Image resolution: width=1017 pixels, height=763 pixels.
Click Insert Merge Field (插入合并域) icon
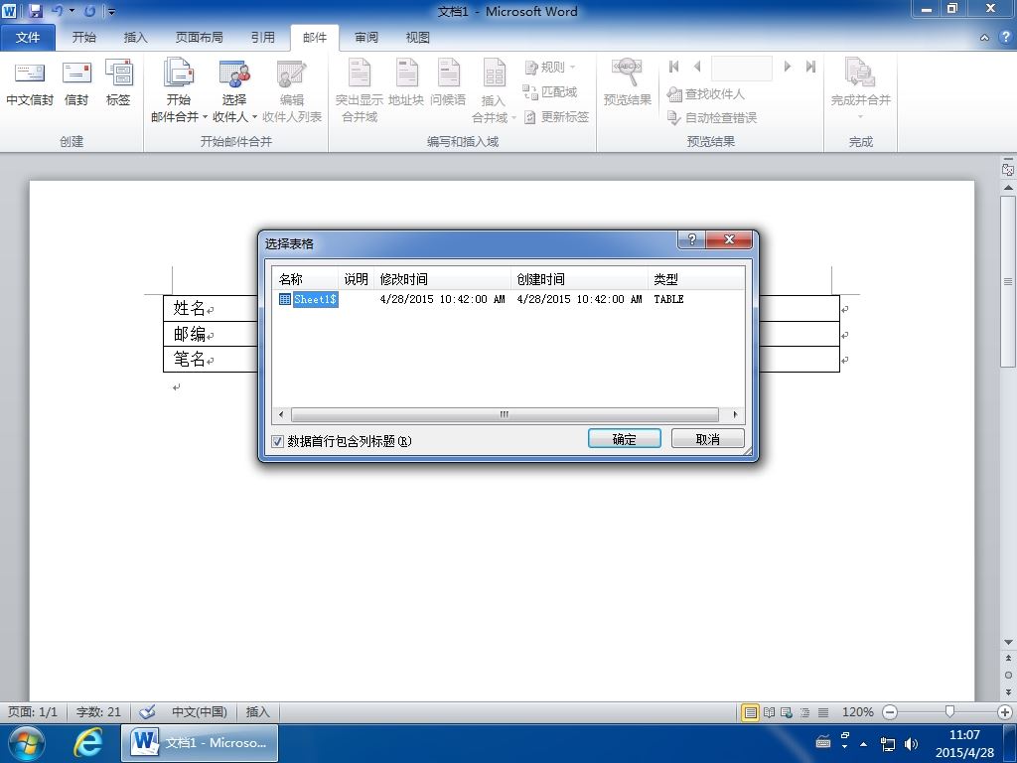(494, 90)
